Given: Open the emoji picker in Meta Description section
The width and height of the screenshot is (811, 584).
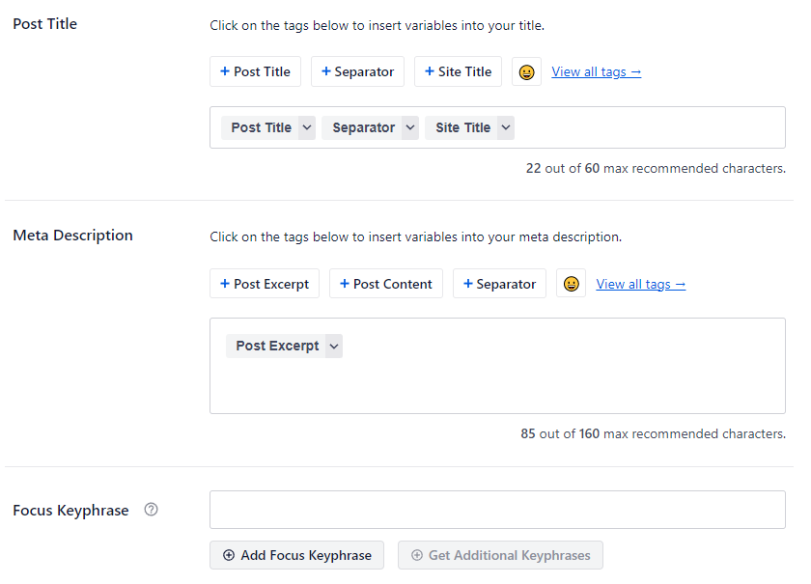Looking at the screenshot, I should point(571,283).
